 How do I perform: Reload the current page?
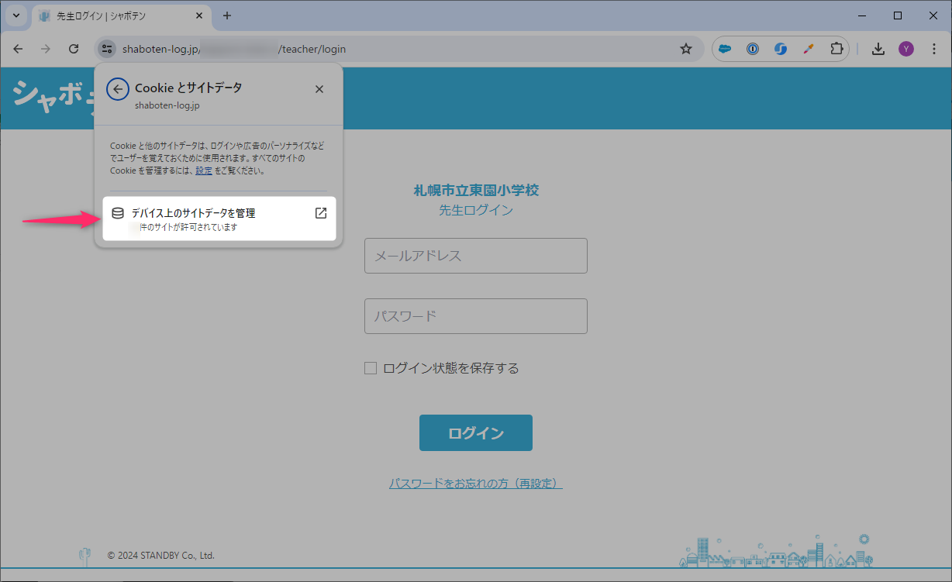pyautogui.click(x=74, y=49)
